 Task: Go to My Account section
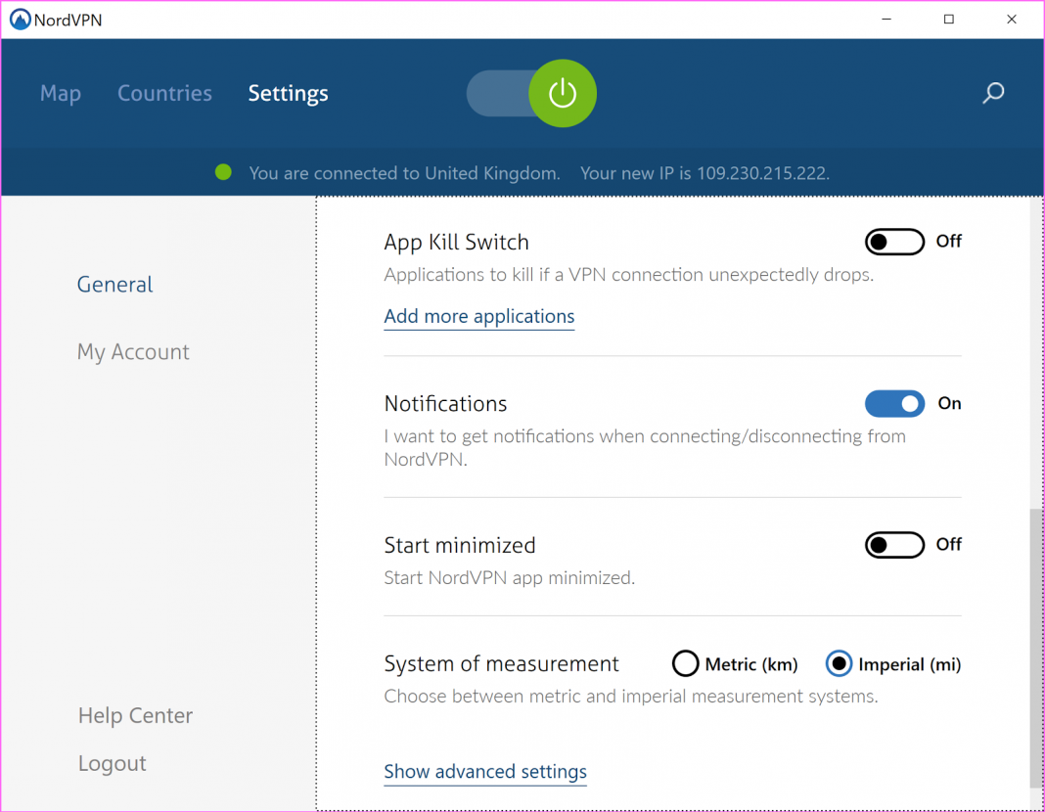133,352
